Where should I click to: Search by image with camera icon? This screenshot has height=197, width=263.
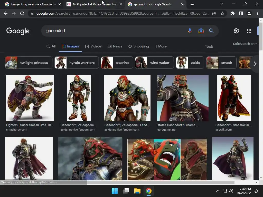(x=201, y=31)
